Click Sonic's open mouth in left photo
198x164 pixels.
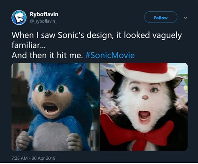pos(51,108)
